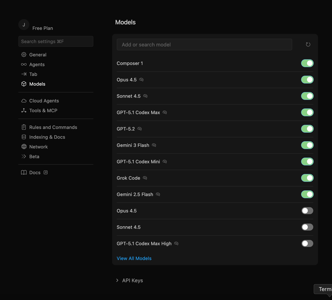Click the external link icon beside Docs

pos(45,172)
